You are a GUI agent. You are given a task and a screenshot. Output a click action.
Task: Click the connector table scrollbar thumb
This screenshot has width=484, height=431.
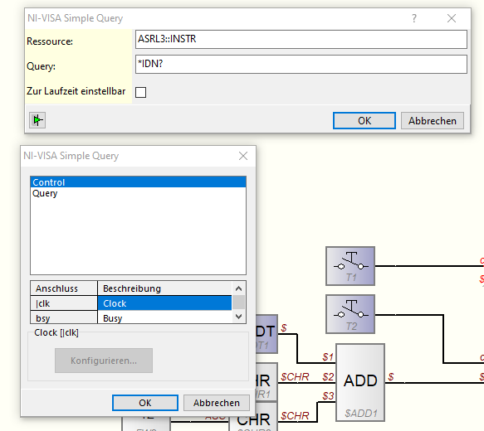(x=238, y=303)
